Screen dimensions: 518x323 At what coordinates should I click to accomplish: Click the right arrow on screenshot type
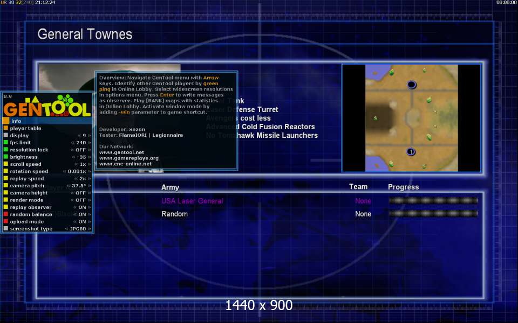(x=89, y=229)
